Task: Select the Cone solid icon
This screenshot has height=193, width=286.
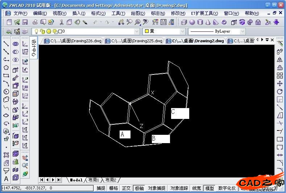Action: point(208,22)
